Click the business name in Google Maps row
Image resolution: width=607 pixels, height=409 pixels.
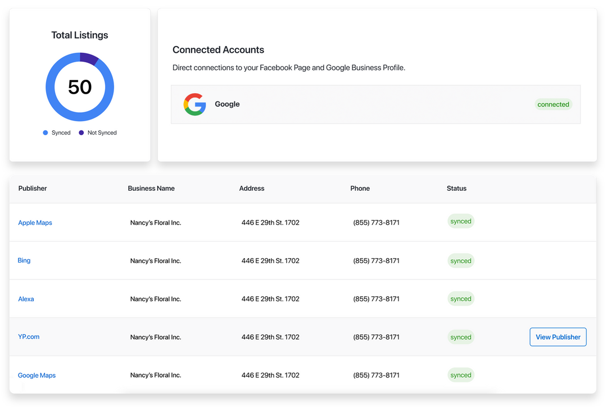[156, 375]
